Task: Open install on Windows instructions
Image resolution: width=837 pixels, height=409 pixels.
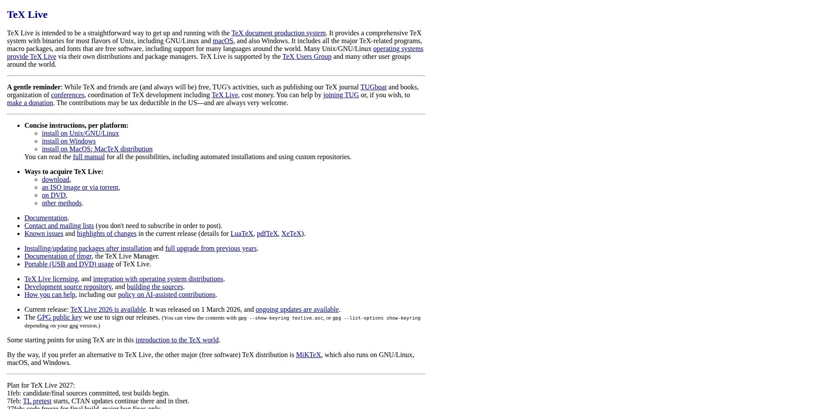Action: click(x=68, y=141)
